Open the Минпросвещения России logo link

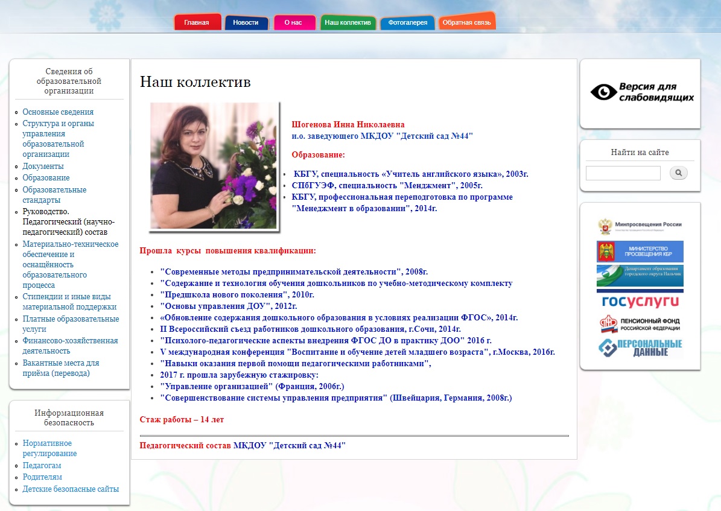coord(640,226)
